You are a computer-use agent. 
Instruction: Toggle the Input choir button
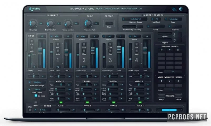36,102
